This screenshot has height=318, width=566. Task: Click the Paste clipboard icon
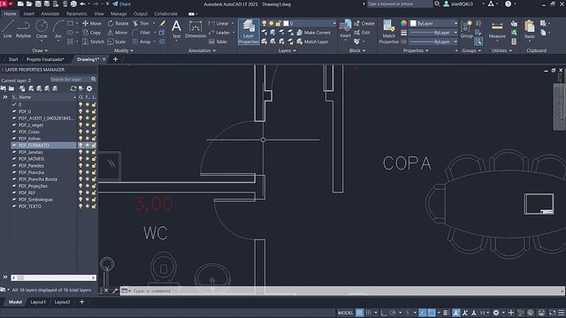tap(530, 29)
